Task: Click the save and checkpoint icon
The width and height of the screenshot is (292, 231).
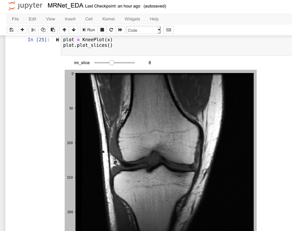Action: tap(12, 30)
